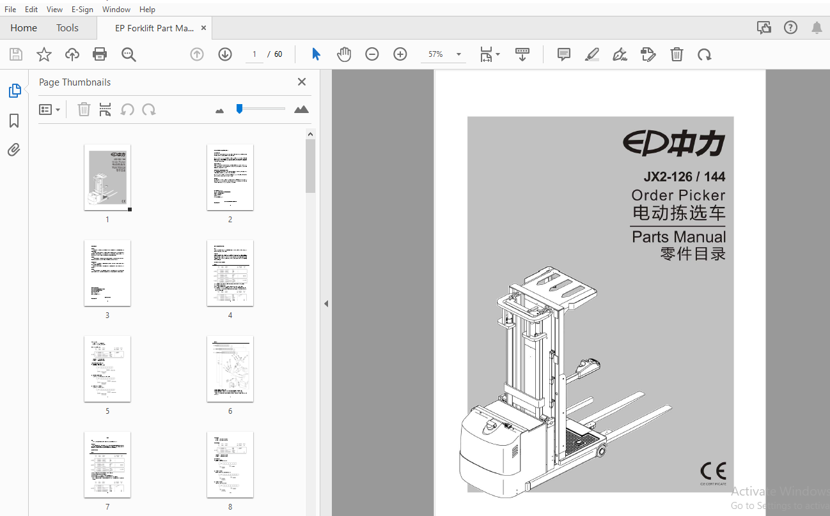Zoom in with the plus circle icon
The width and height of the screenshot is (830, 516).
pyautogui.click(x=400, y=55)
